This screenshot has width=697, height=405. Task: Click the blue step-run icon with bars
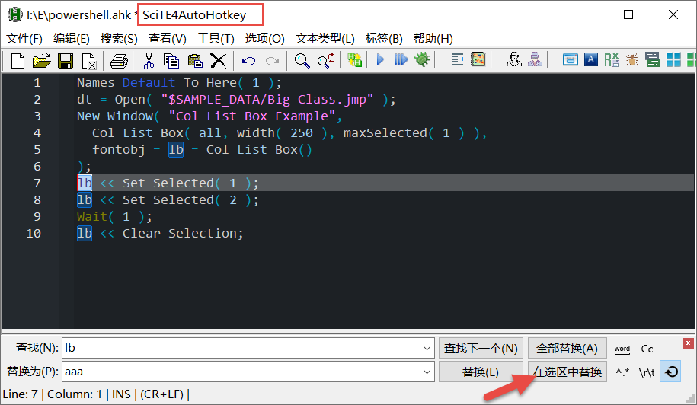point(401,59)
